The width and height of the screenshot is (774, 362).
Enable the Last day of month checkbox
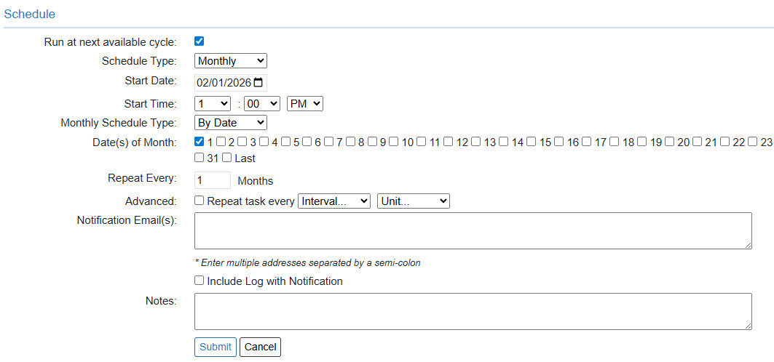pyautogui.click(x=227, y=158)
